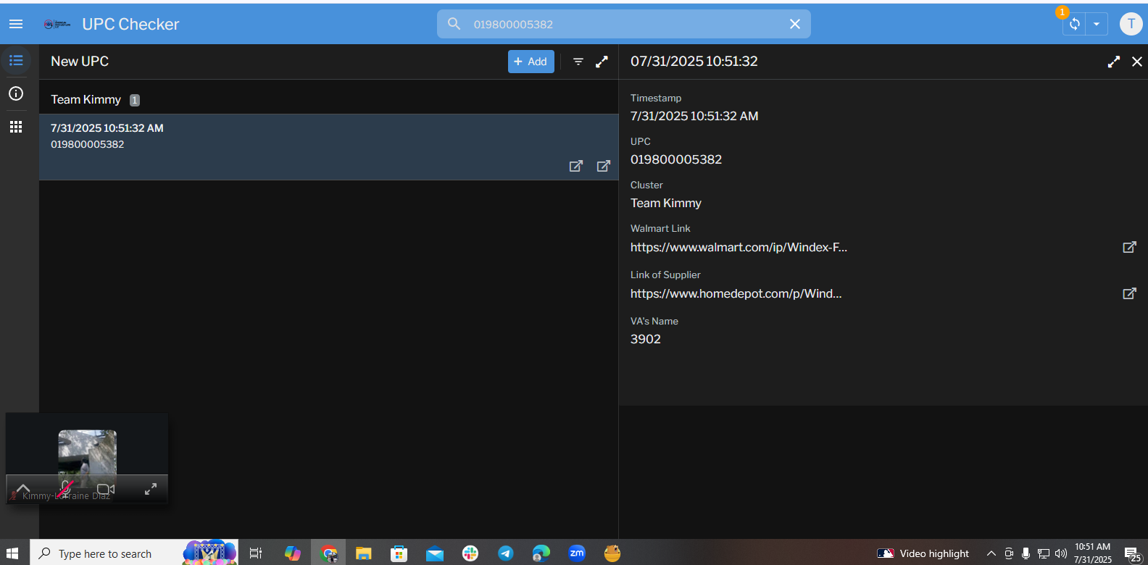Screen dimensions: 1148x565
Task: Open the apps grid sidebar icon
Action: point(16,127)
